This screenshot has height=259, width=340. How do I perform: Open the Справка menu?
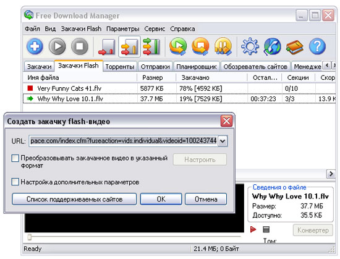(182, 28)
